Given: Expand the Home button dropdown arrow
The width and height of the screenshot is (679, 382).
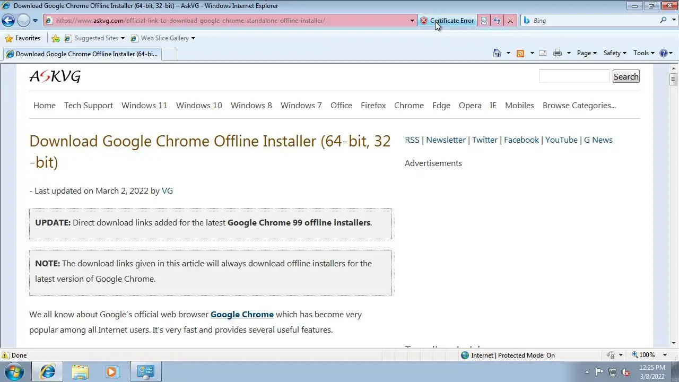Looking at the screenshot, I should click(x=508, y=53).
